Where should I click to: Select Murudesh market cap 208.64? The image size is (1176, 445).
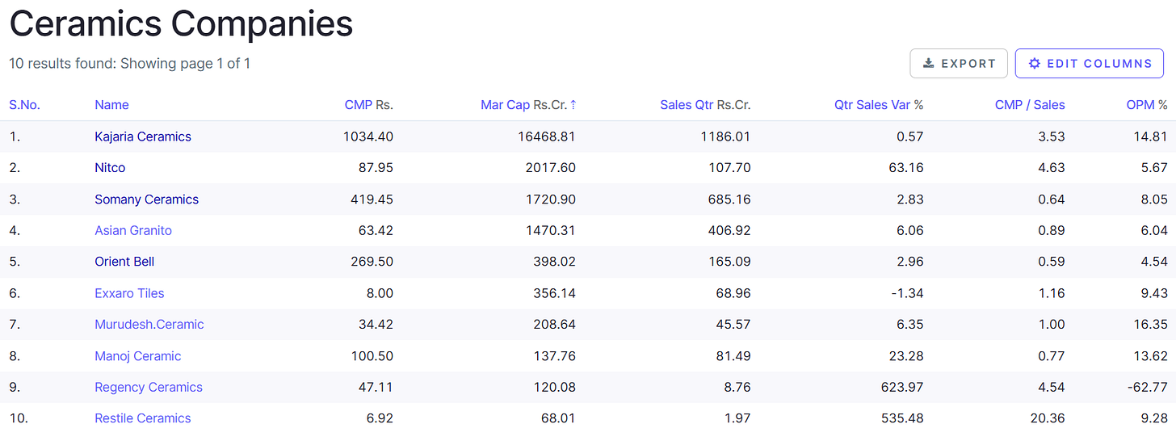click(554, 325)
